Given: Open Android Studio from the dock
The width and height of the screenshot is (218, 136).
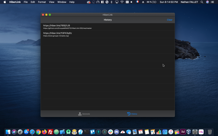Looking at the screenshot, I should click(68, 132).
